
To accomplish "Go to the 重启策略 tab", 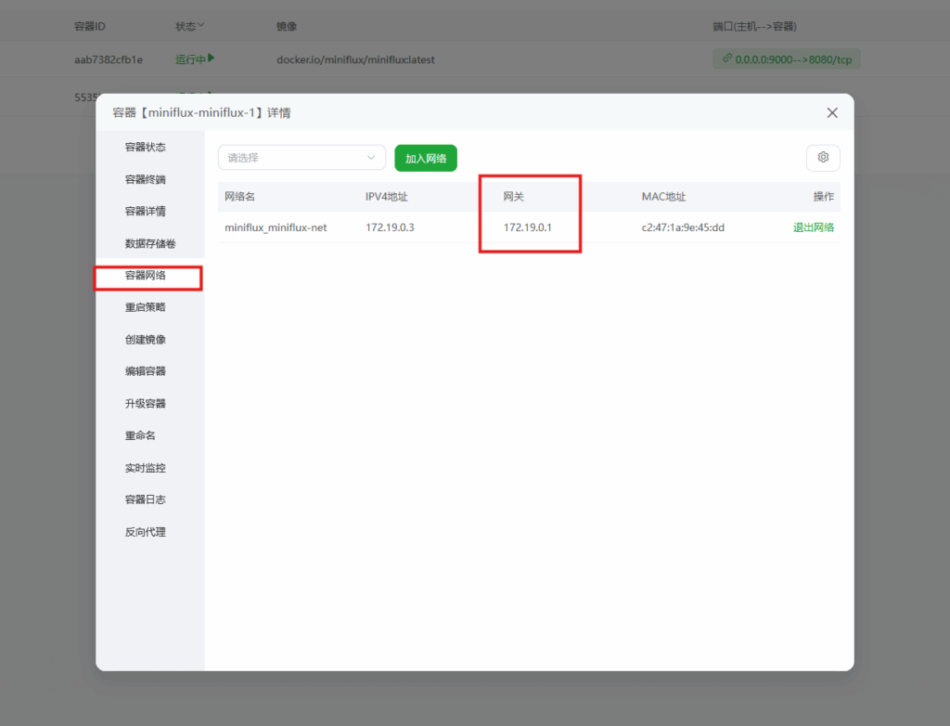I will (x=146, y=307).
